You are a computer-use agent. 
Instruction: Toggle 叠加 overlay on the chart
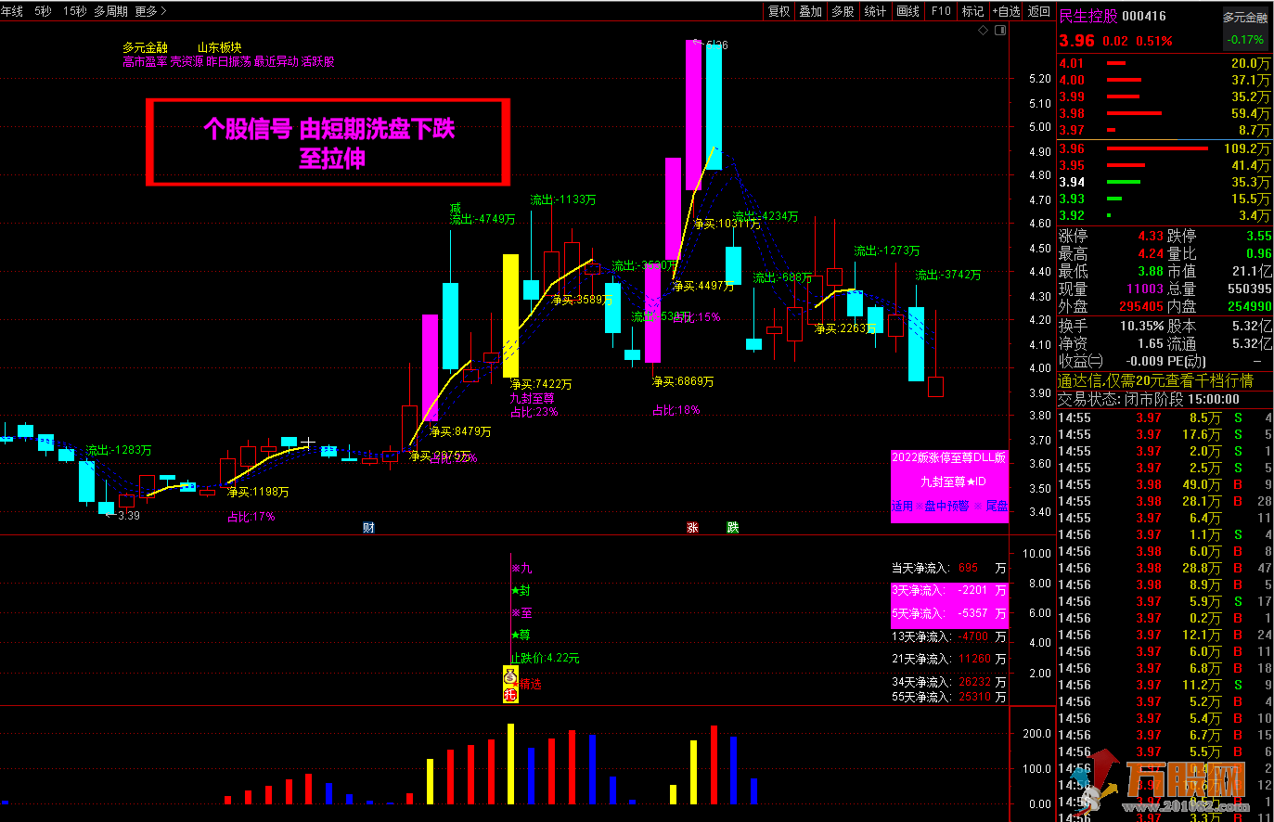click(811, 11)
